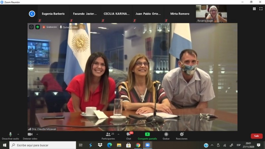Expand Participantes options arrow
The width and height of the screenshot is (265, 149).
coord(119,134)
